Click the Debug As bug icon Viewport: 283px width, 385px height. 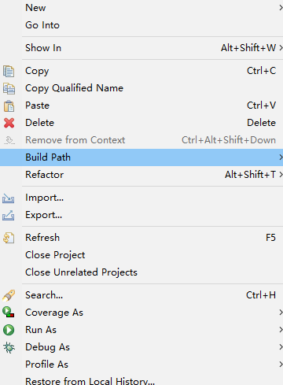click(x=9, y=347)
